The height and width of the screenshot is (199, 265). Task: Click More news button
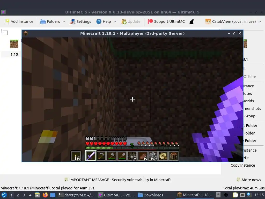pyautogui.click(x=249, y=180)
